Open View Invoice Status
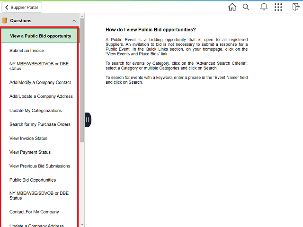Image resolution: width=303 pixels, height=227 pixels. pyautogui.click(x=28, y=138)
